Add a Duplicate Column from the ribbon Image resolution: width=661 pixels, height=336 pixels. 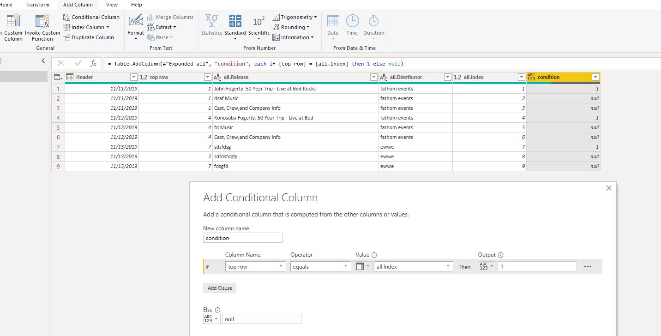point(89,37)
